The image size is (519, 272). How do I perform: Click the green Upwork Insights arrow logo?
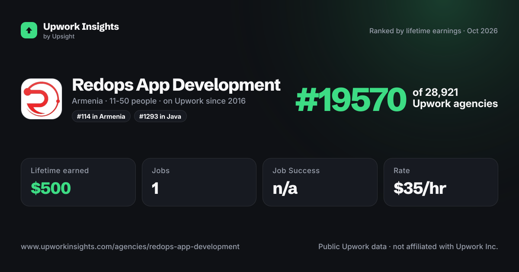click(x=29, y=30)
